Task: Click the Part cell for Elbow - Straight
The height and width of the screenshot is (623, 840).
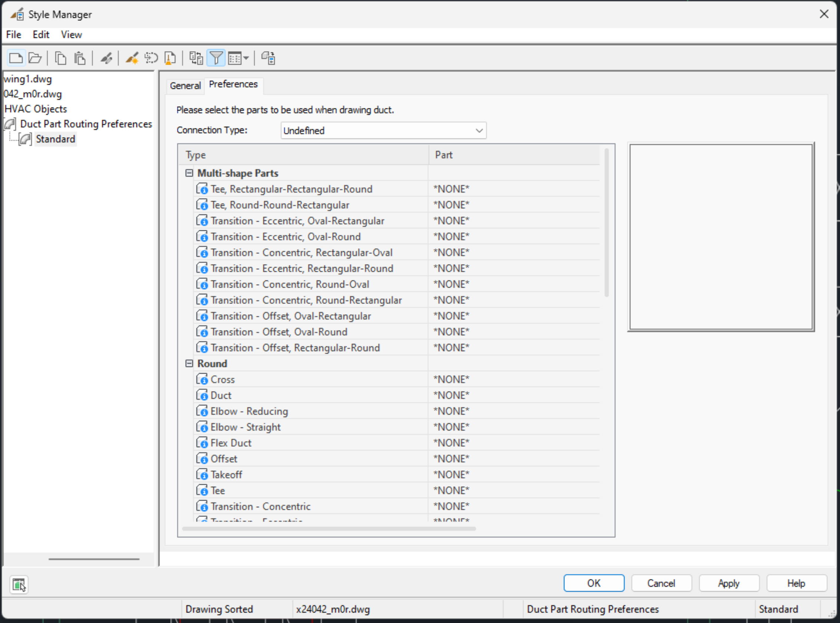Action: pyautogui.click(x=513, y=427)
